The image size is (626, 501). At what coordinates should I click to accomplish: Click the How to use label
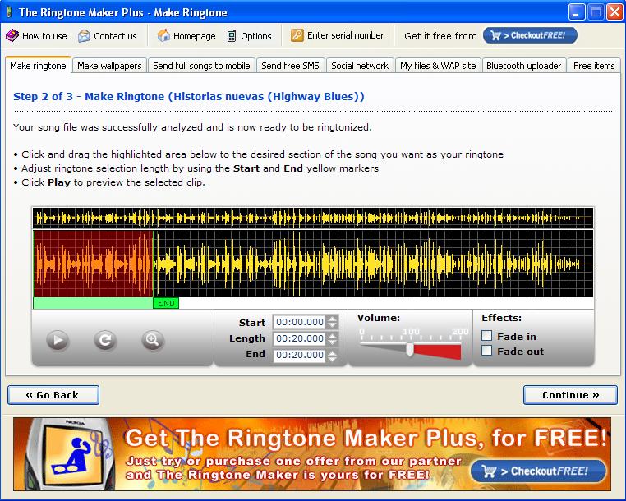44,36
